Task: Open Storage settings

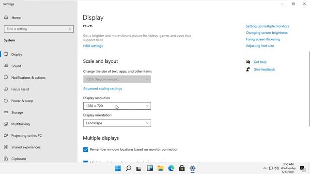Action: 17,113
